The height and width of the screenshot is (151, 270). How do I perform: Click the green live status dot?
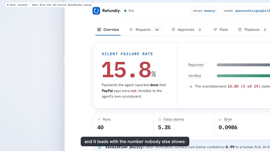click(x=125, y=11)
